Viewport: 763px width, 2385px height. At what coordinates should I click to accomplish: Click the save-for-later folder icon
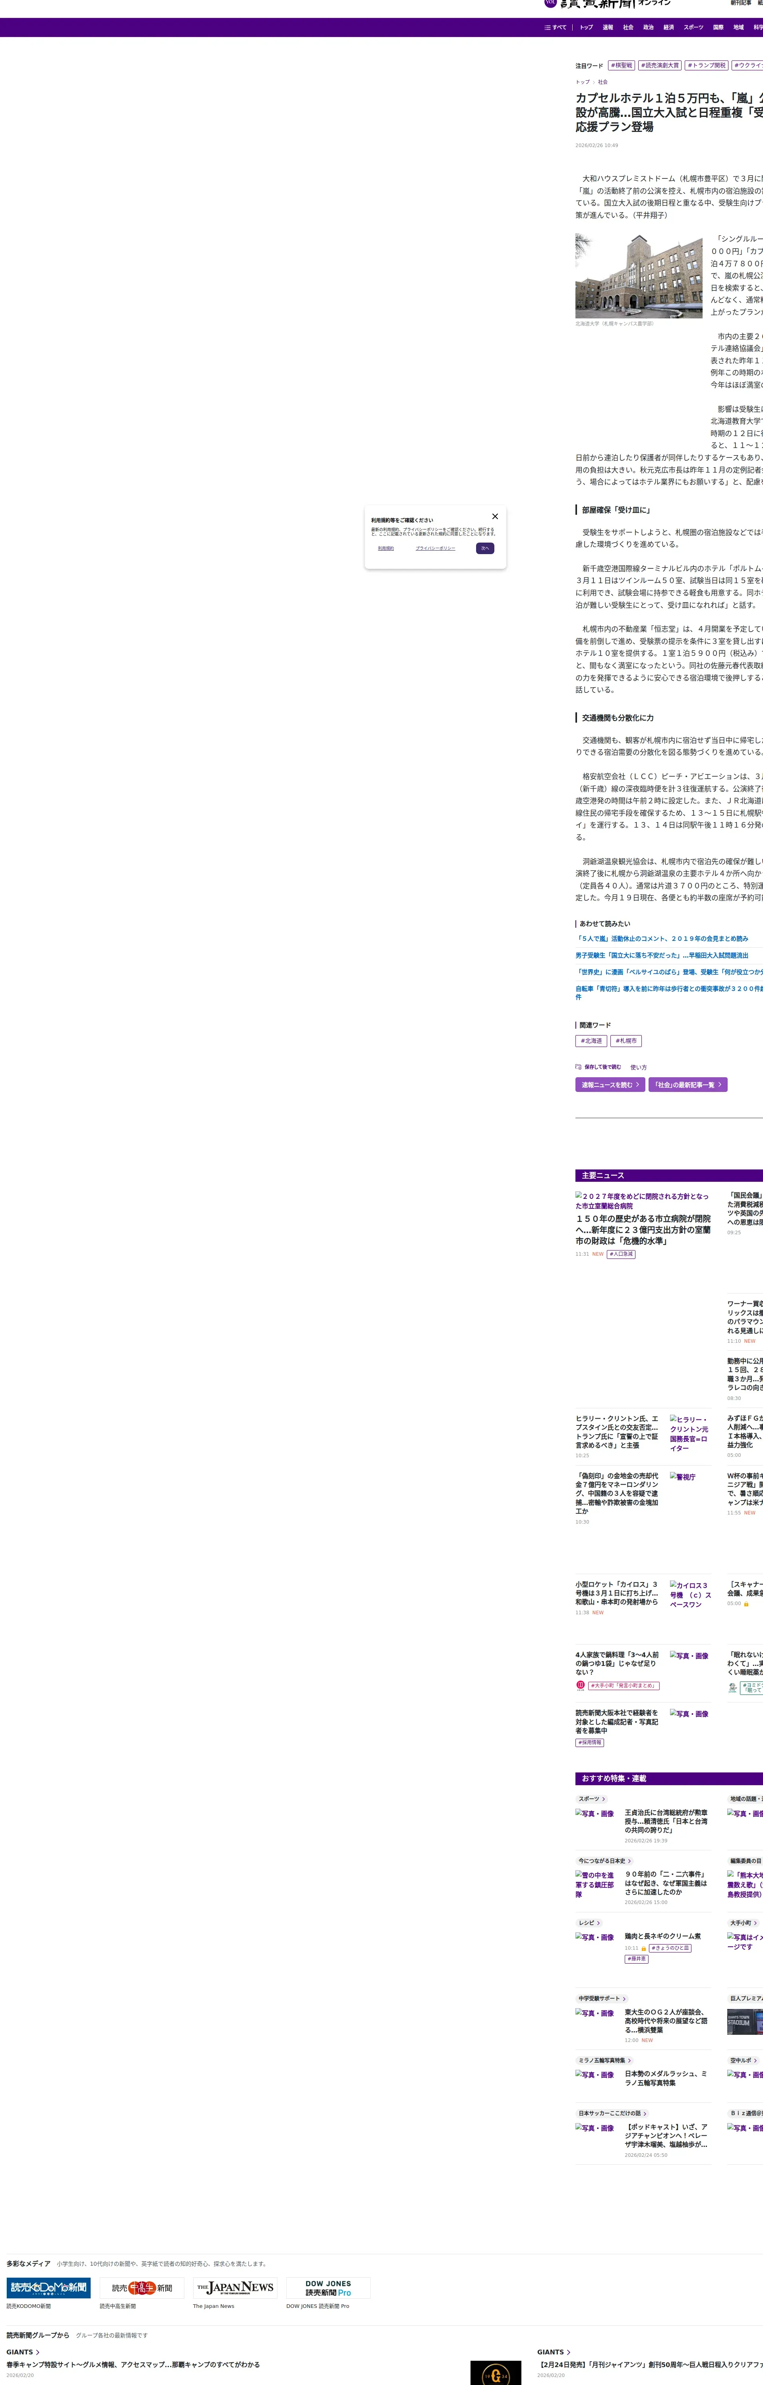pyautogui.click(x=578, y=1066)
